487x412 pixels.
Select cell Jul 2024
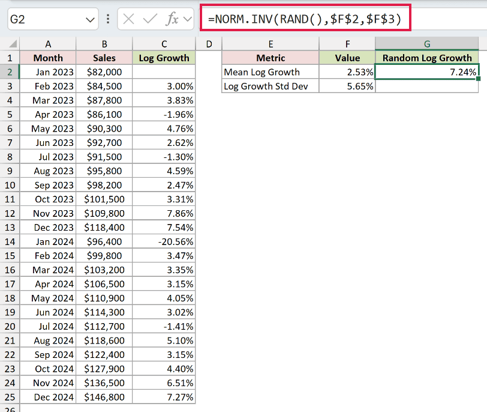tap(48, 327)
